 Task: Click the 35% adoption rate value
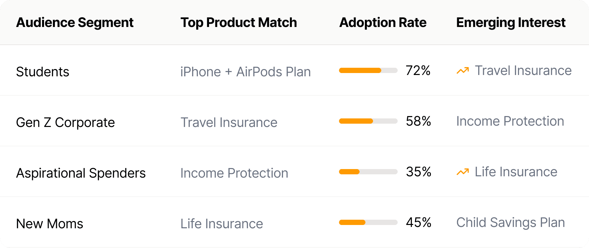418,172
